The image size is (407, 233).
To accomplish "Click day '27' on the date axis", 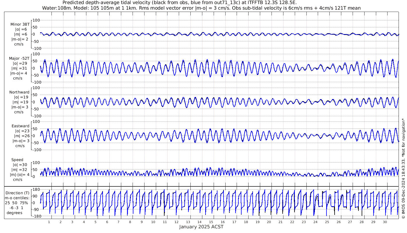I will (x=350, y=222).
